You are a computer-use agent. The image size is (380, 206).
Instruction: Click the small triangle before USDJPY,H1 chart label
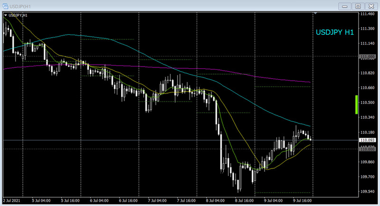[x=5, y=15]
